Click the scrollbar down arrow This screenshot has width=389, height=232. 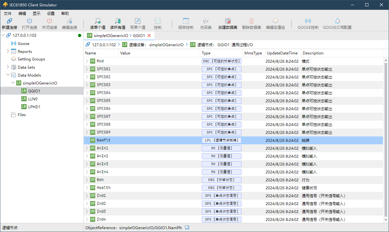[386, 220]
